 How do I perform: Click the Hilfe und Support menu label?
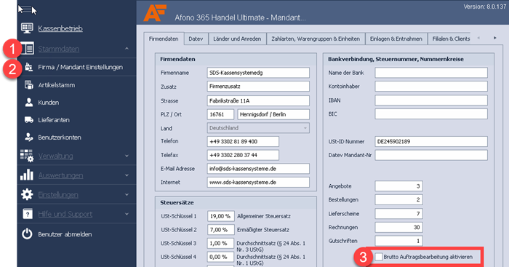pyautogui.click(x=65, y=214)
